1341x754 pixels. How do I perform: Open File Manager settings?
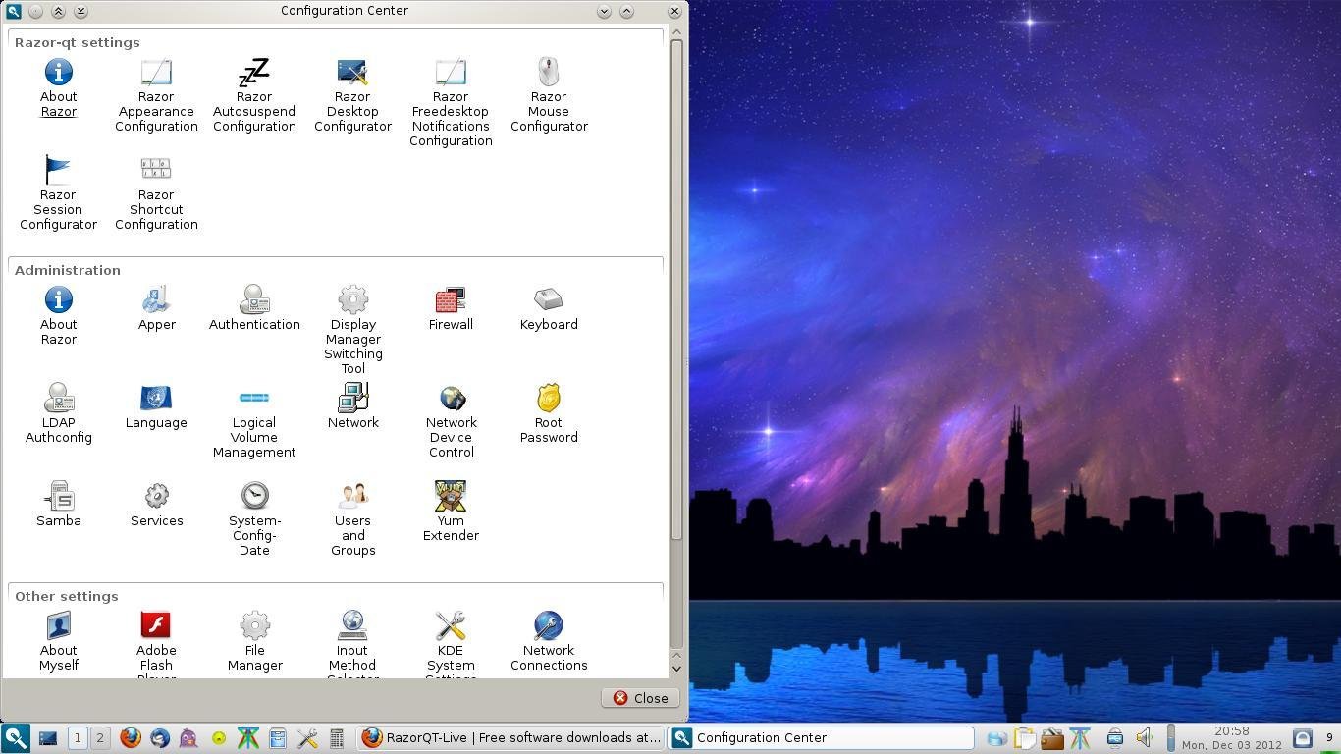(x=254, y=642)
